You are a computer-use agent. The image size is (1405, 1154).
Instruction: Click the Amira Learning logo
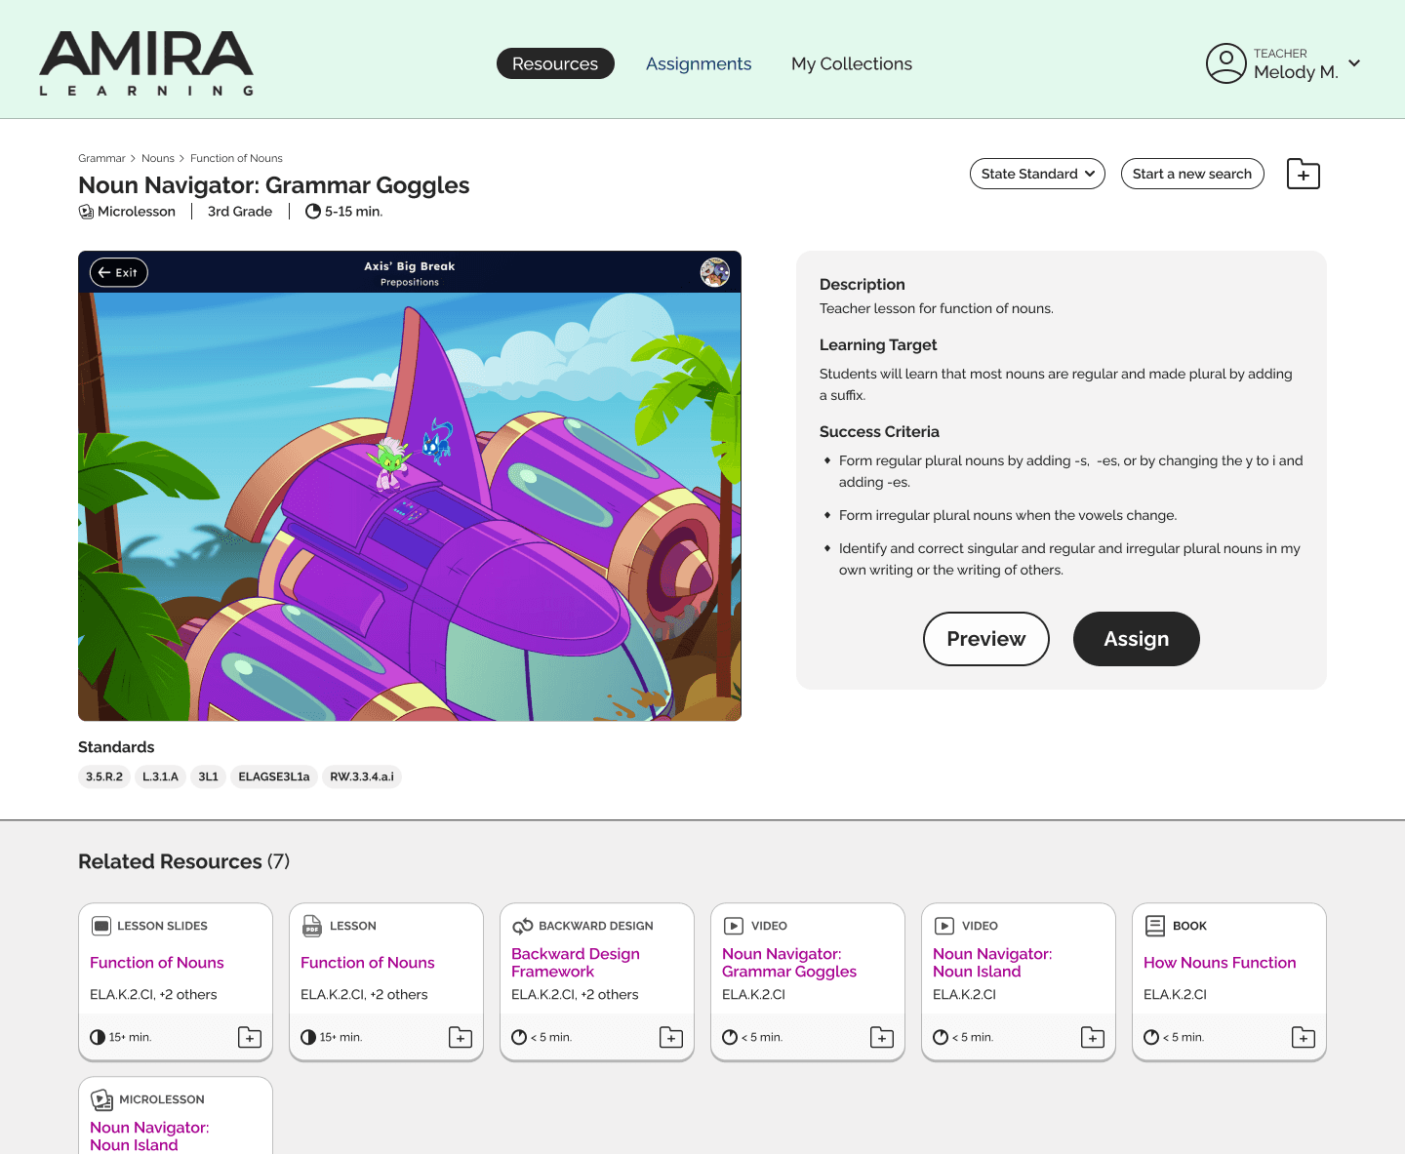pos(146,63)
